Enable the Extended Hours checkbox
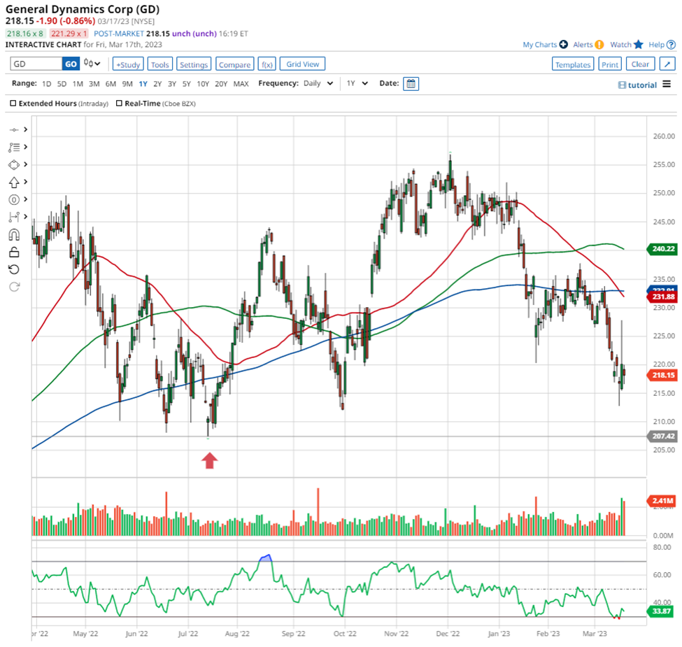682x647 pixels. pos(13,104)
